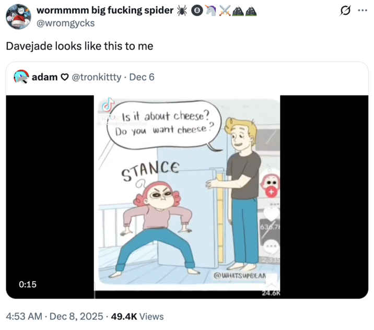
Task: Click the Grok slashed-circle icon
Action: click(x=344, y=11)
